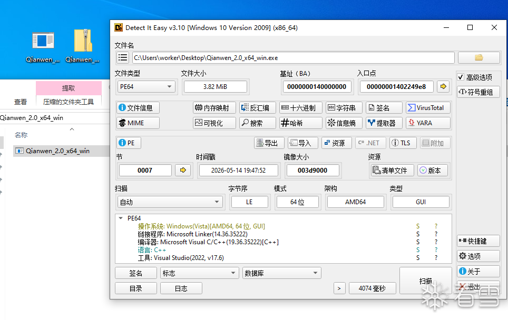This screenshot has width=508, height=320.
Task: Click the 4074 毫秒 elapsed time button
Action: point(372,288)
